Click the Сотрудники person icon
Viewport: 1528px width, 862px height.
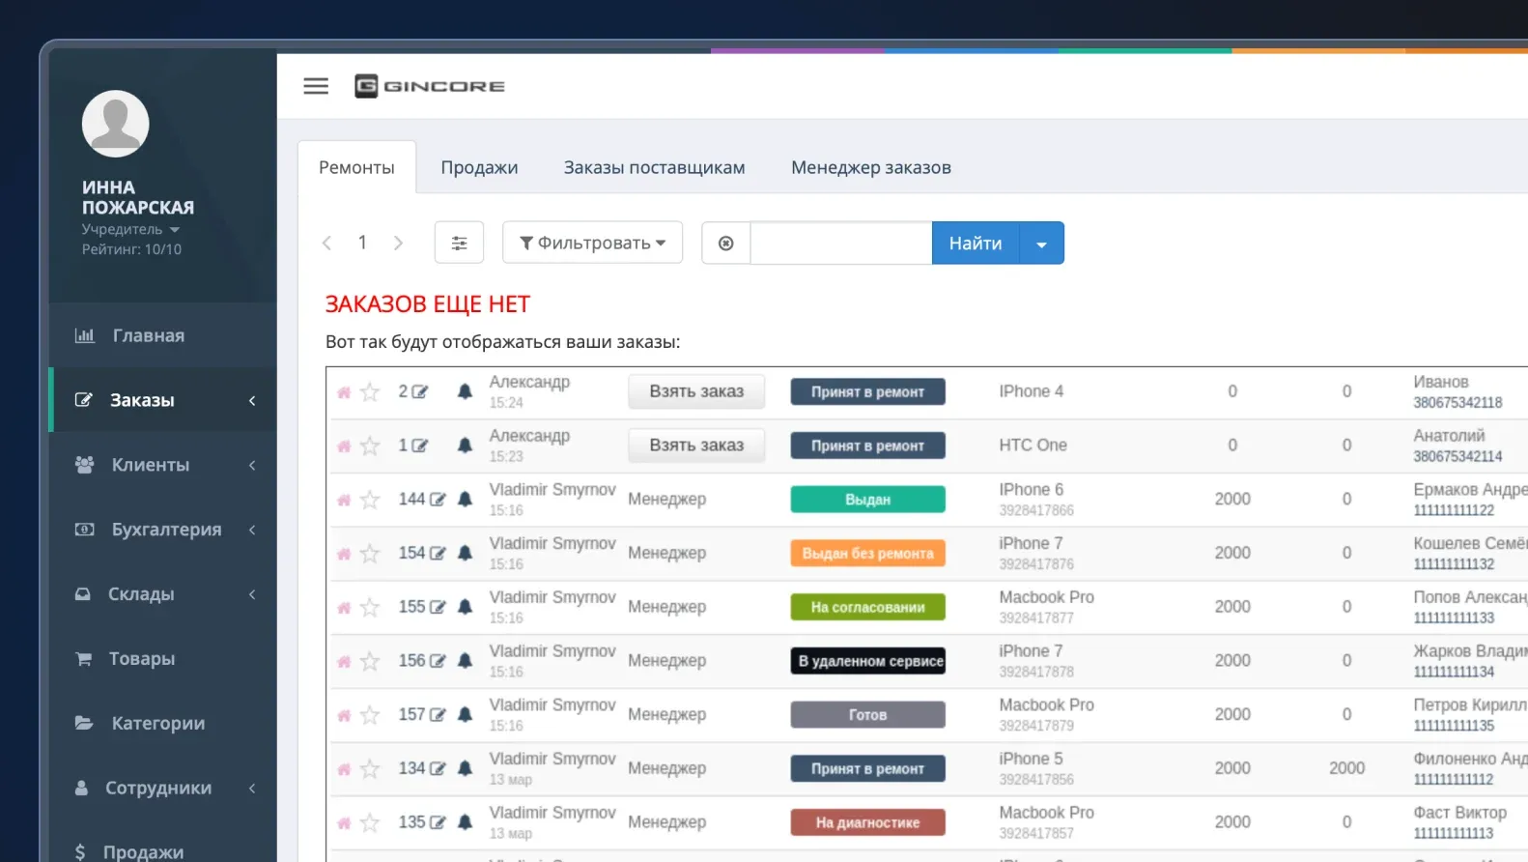tap(82, 788)
